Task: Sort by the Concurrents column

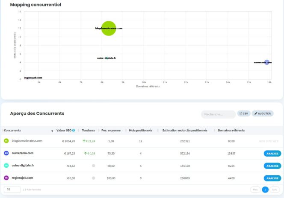Action: click(x=12, y=130)
